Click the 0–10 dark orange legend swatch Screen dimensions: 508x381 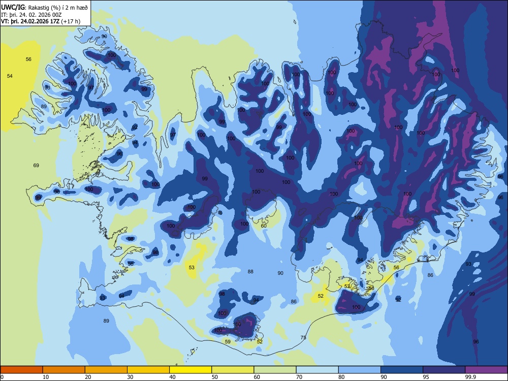coord(21,370)
